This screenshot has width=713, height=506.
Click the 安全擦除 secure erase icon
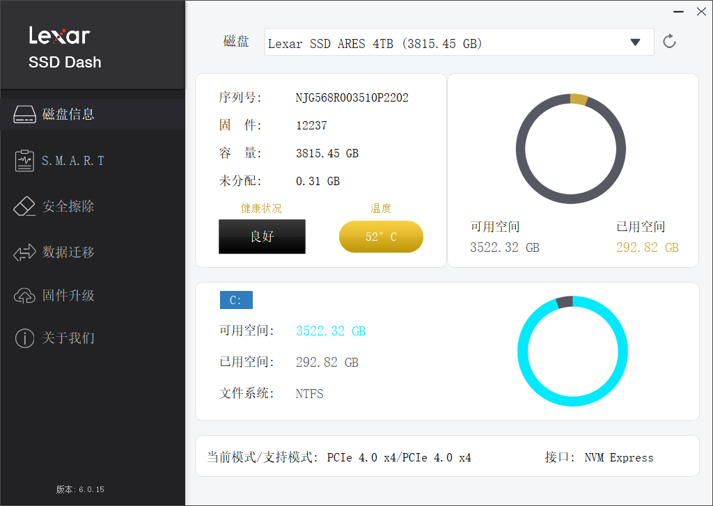pos(25,205)
